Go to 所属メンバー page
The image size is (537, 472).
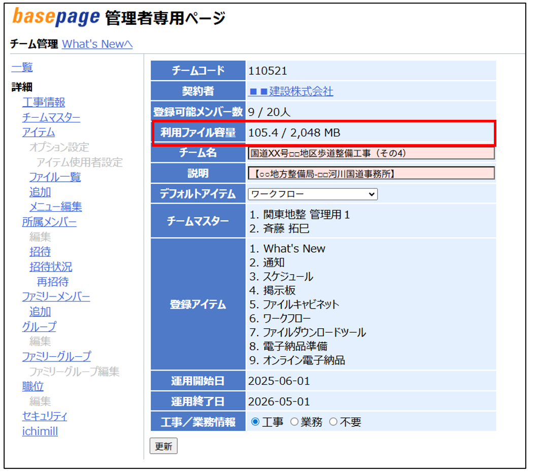tap(49, 222)
